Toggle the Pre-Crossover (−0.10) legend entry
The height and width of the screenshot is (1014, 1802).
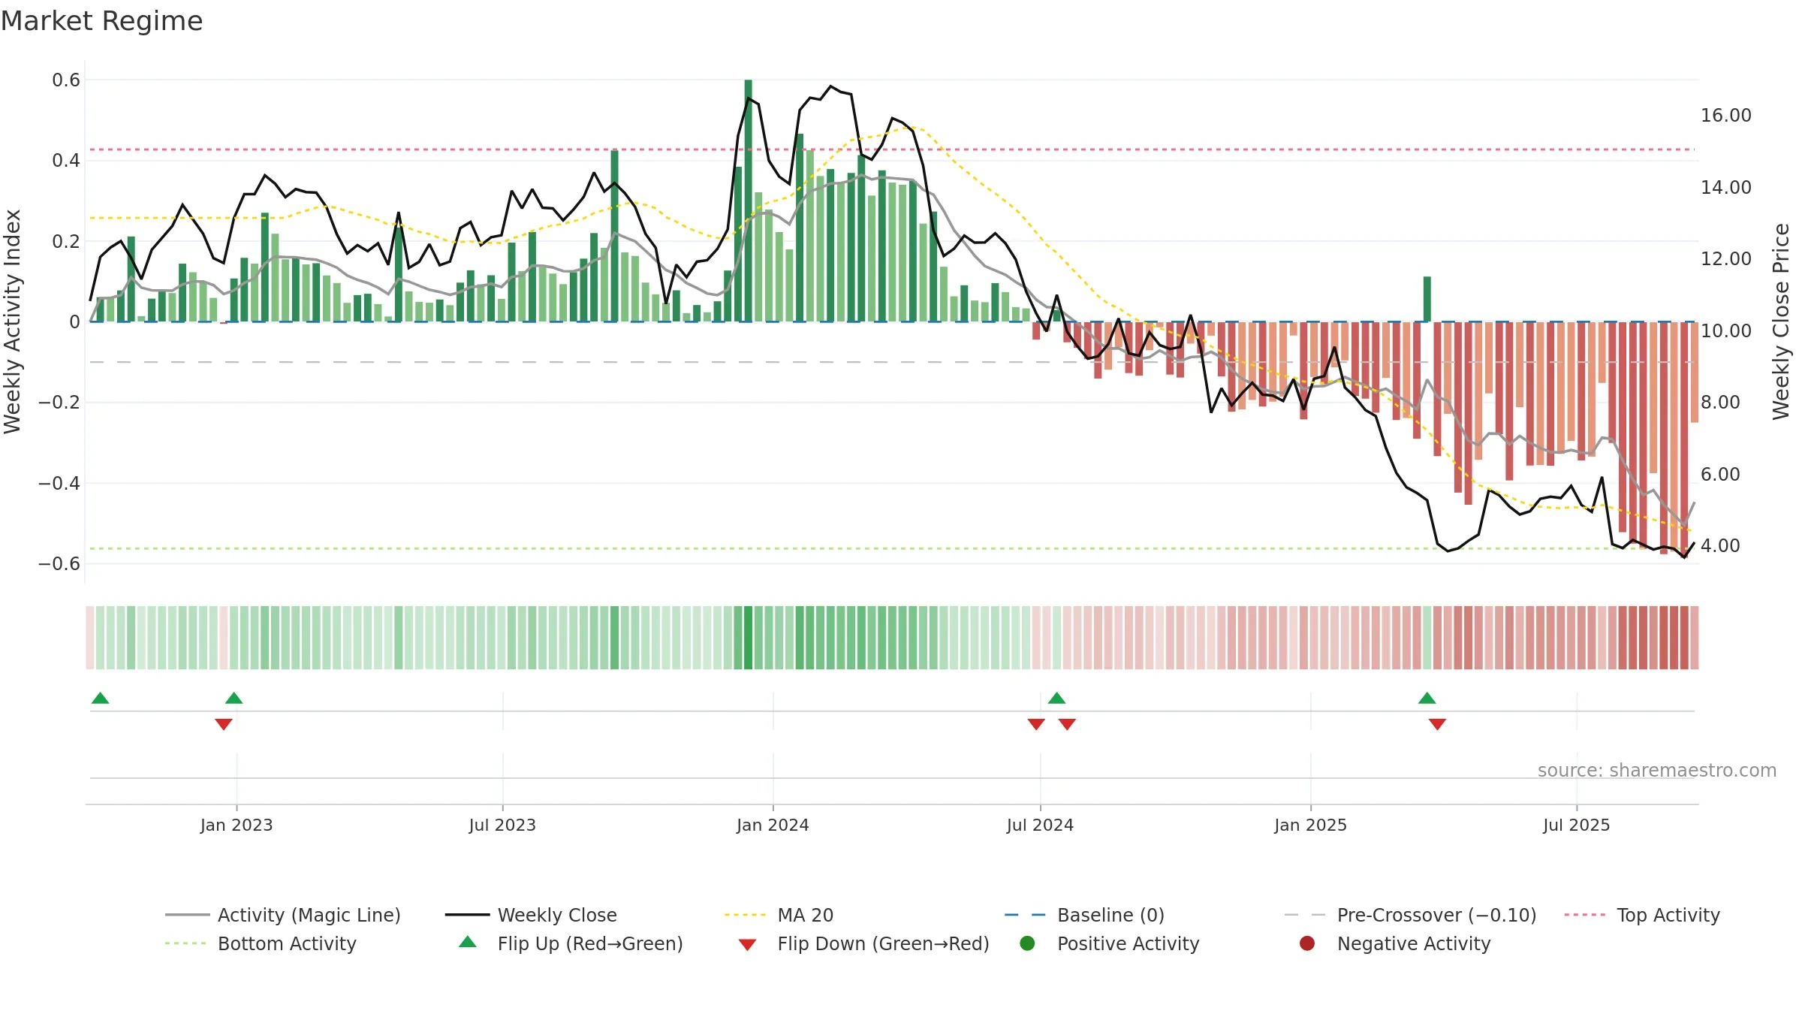(1410, 915)
